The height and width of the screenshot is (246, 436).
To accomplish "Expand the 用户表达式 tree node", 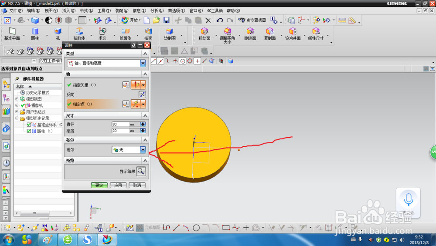I will coord(17,112).
